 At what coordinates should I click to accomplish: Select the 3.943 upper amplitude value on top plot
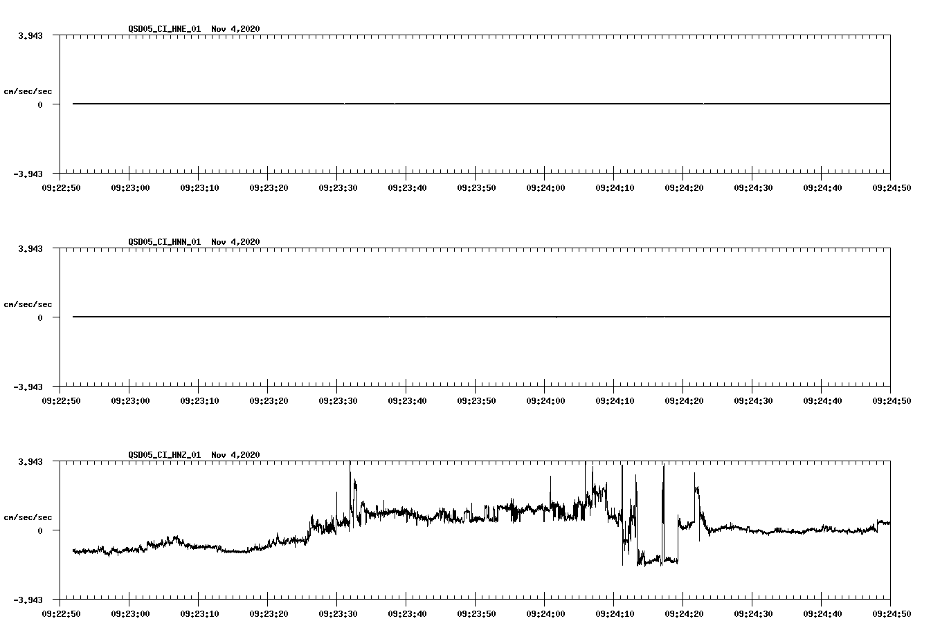tap(29, 34)
